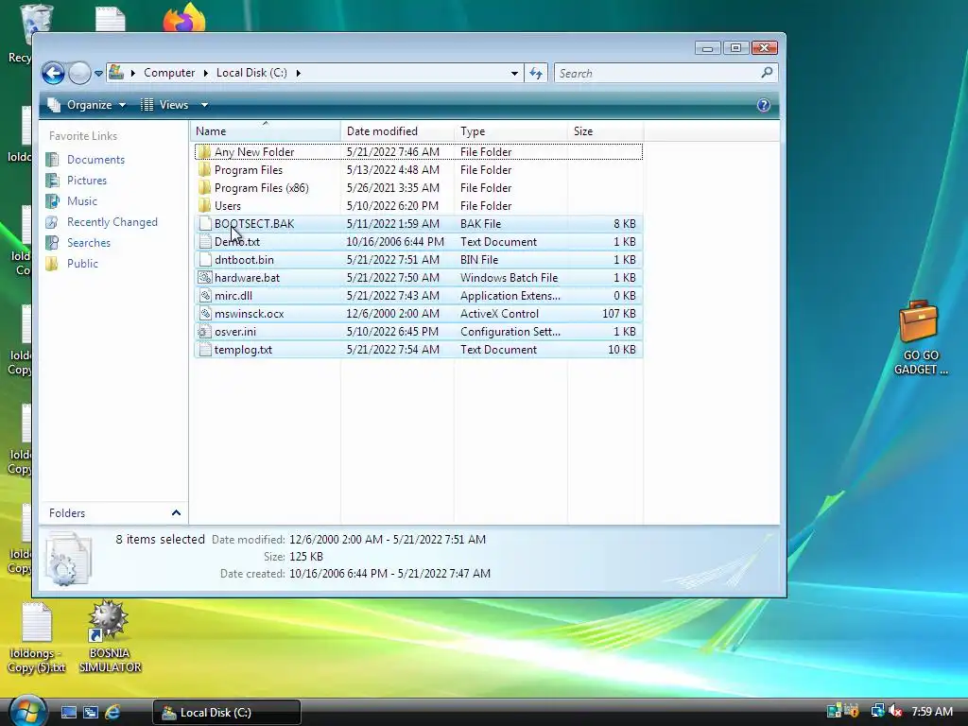The height and width of the screenshot is (726, 968).
Task: Select hardware.bat file icon
Action: (x=204, y=278)
